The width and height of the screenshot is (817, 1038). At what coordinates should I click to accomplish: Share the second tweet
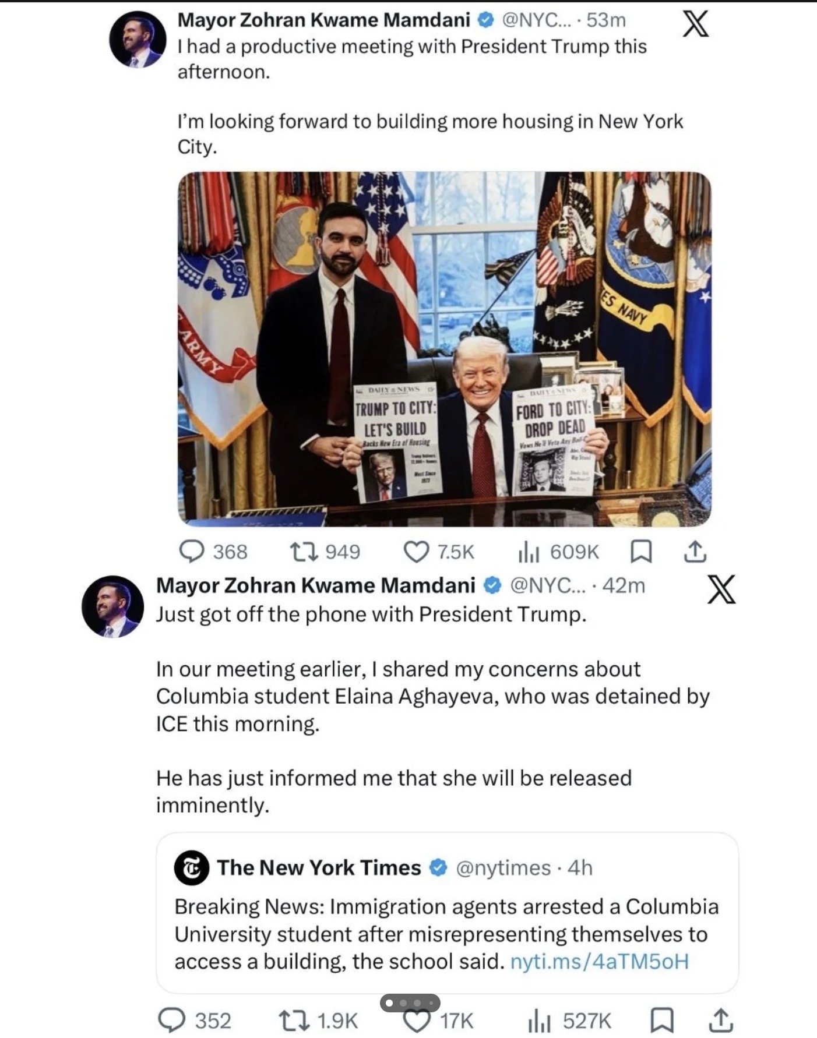(720, 1020)
